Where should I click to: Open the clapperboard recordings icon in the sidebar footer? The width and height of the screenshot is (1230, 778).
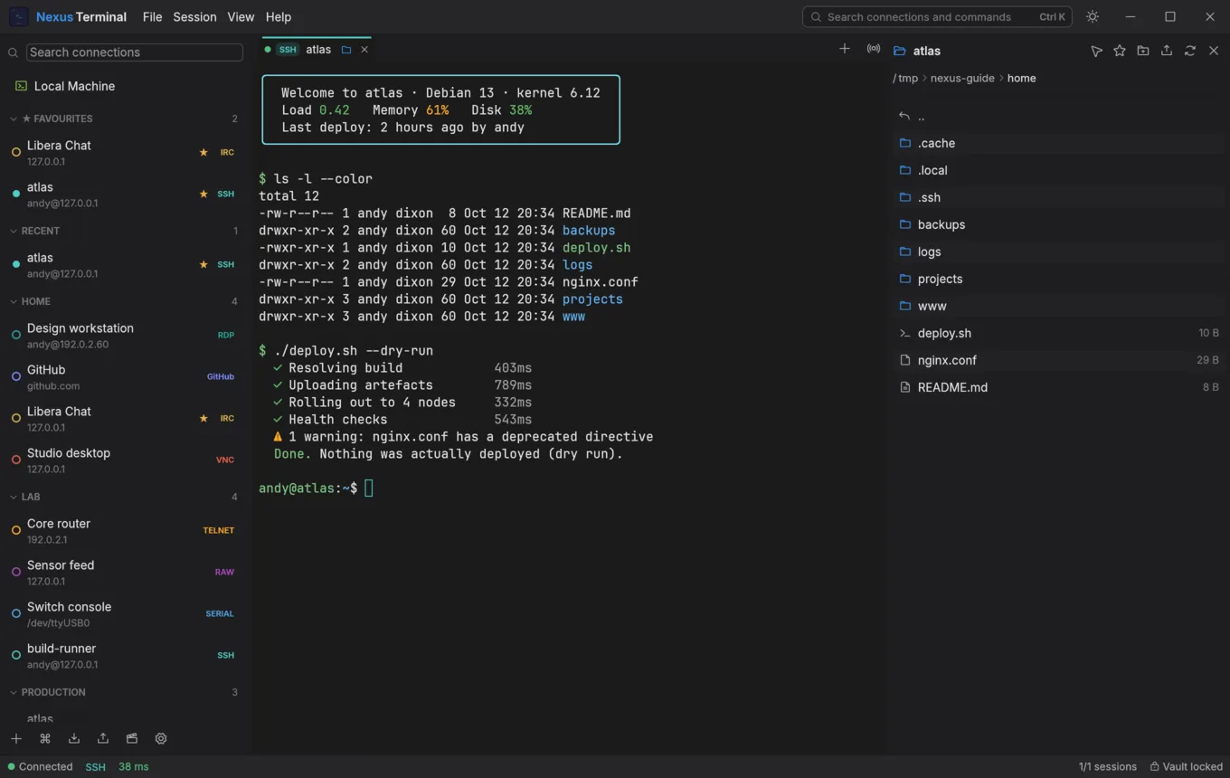click(132, 738)
